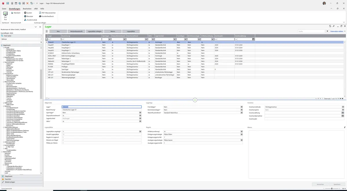
Task: Open Benutzer settings in the ribbon
Action: [x=29, y=16]
